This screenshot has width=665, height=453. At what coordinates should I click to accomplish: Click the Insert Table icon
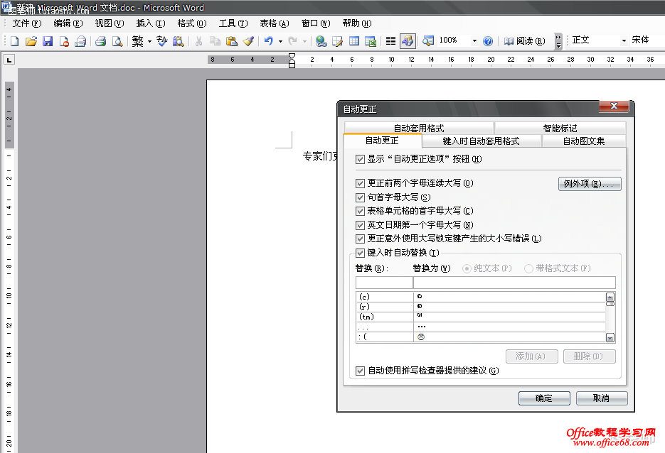[354, 41]
